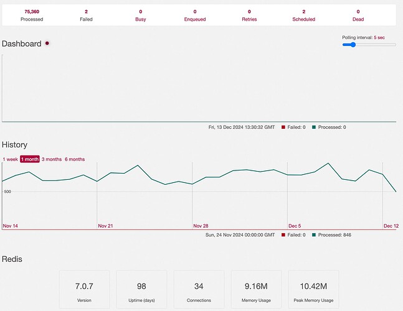This screenshot has width=403, height=311.
Task: Select the 1 week history range
Action: point(11,159)
